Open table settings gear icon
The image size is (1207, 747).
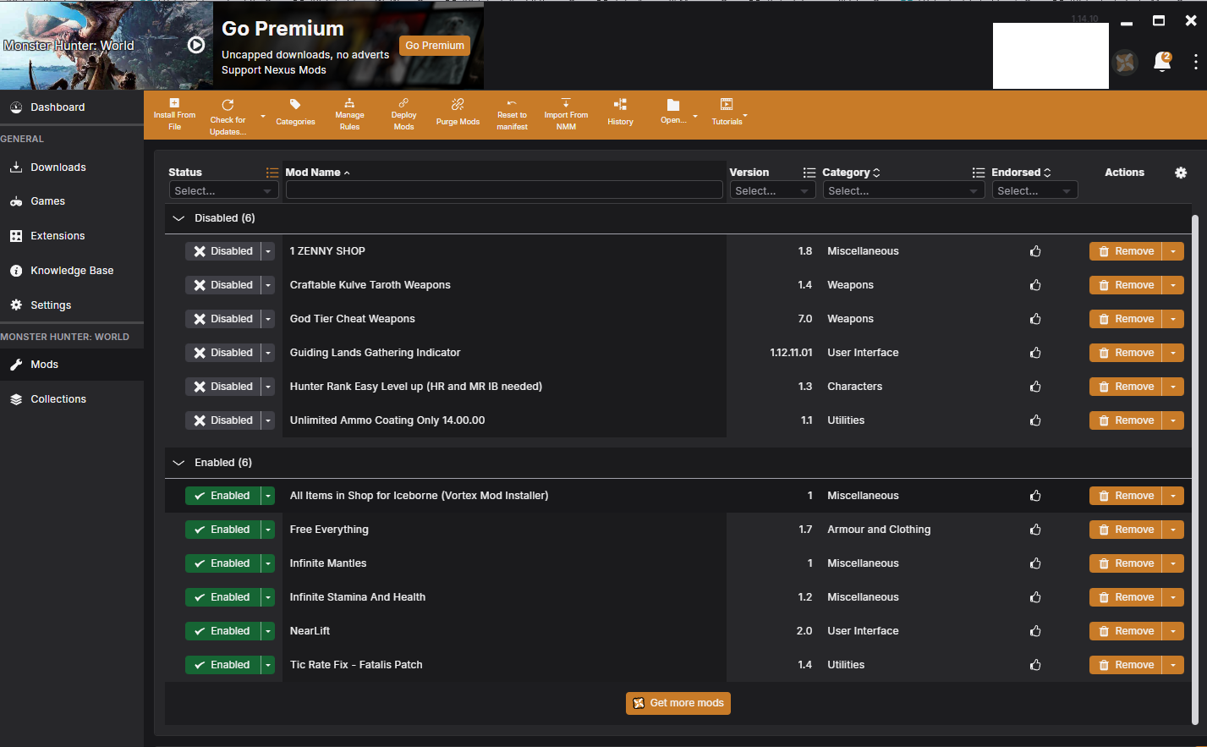point(1181,173)
